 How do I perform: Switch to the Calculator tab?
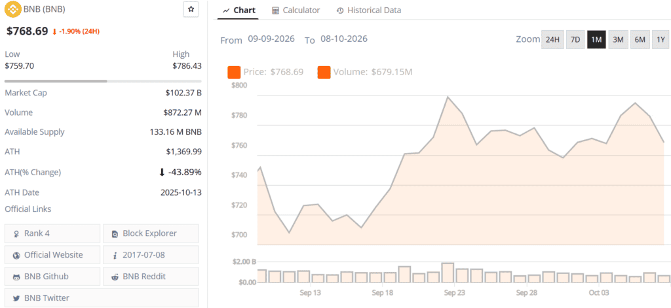[296, 10]
